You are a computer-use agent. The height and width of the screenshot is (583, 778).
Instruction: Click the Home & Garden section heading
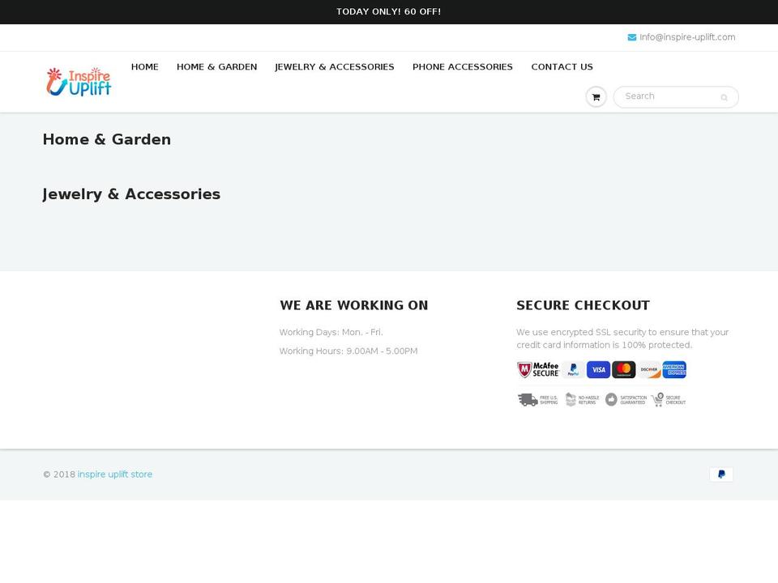[x=107, y=140]
